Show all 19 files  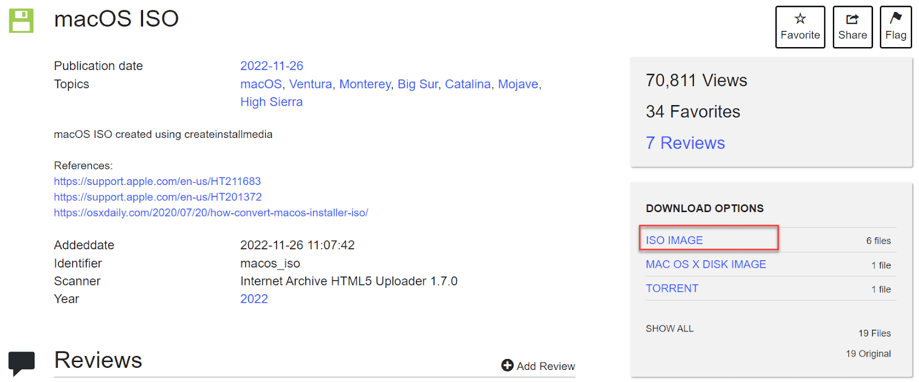[669, 328]
